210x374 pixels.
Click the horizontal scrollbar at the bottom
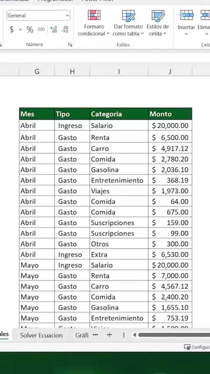(x=174, y=335)
